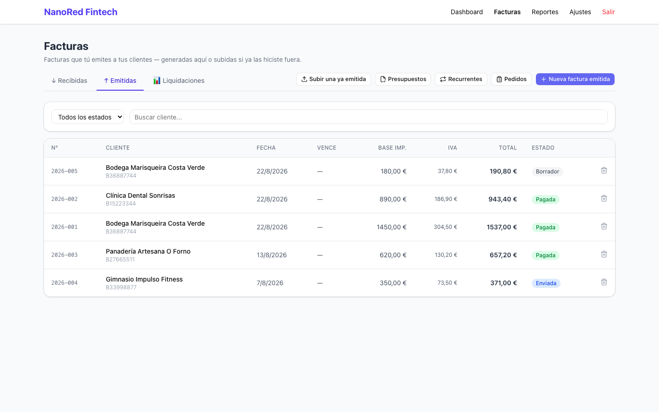Switch to the Emitidas tab
Screen dimensions: 659x412
click(x=120, y=81)
